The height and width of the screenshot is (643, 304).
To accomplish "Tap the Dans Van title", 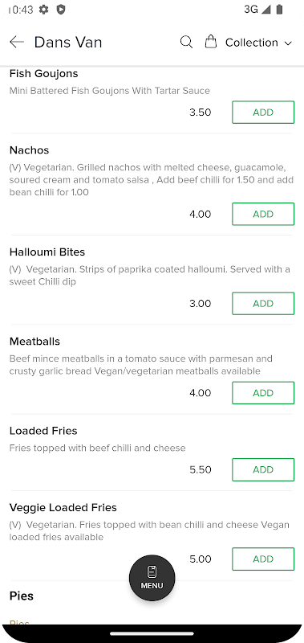I will pos(68,43).
